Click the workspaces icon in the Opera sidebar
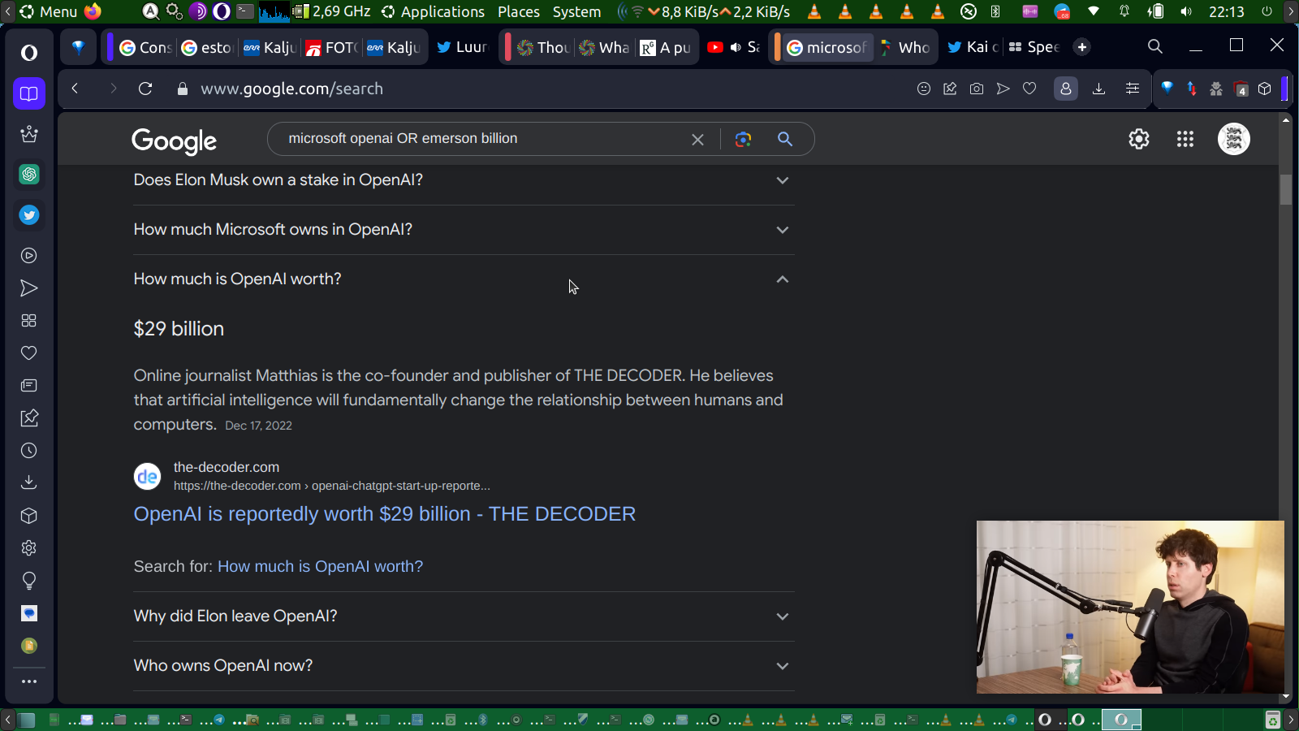This screenshot has width=1299, height=731. pyautogui.click(x=29, y=93)
